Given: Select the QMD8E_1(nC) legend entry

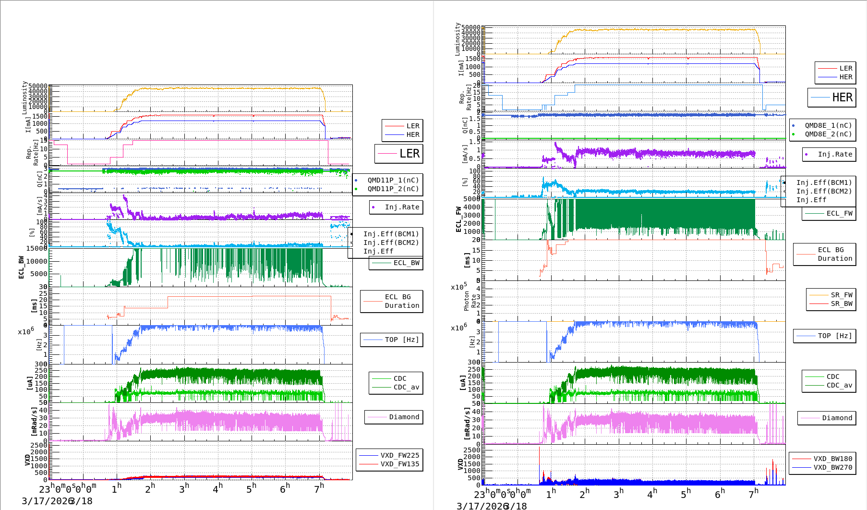Looking at the screenshot, I should (x=828, y=125).
